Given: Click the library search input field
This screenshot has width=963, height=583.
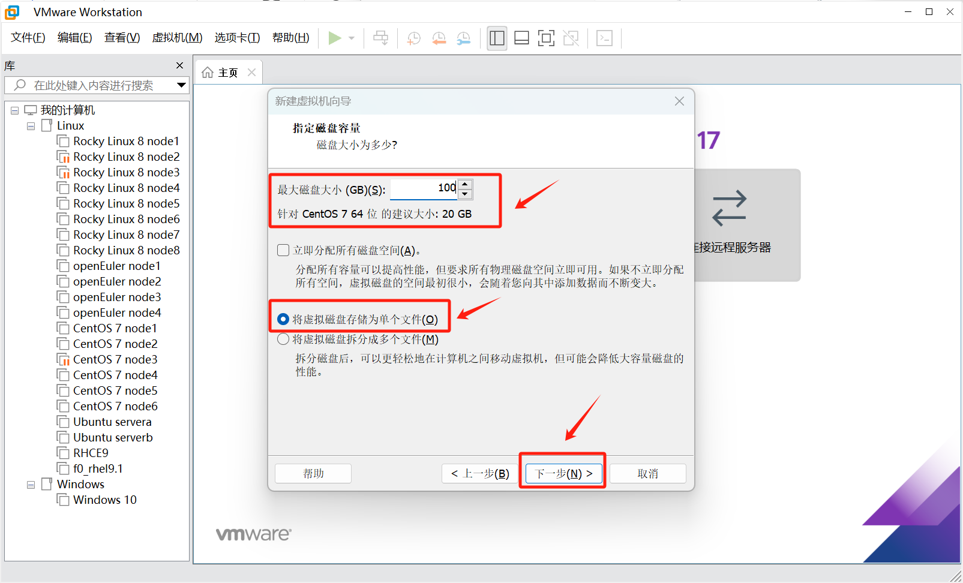Looking at the screenshot, I should [97, 85].
